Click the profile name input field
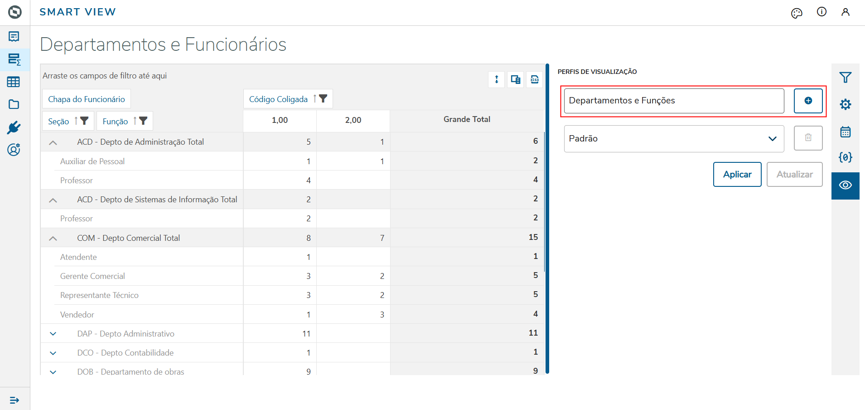The height and width of the screenshot is (410, 865). [673, 101]
